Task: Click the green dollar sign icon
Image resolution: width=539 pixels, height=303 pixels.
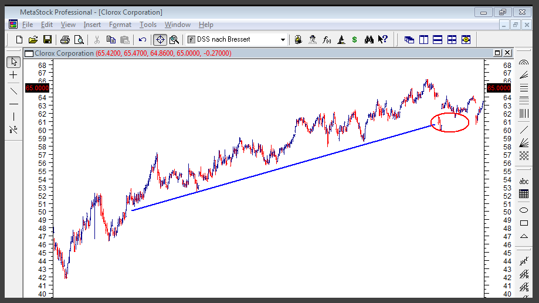Action: (354, 39)
